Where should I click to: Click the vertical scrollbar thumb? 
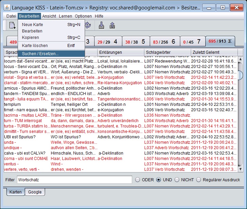pos(240,75)
